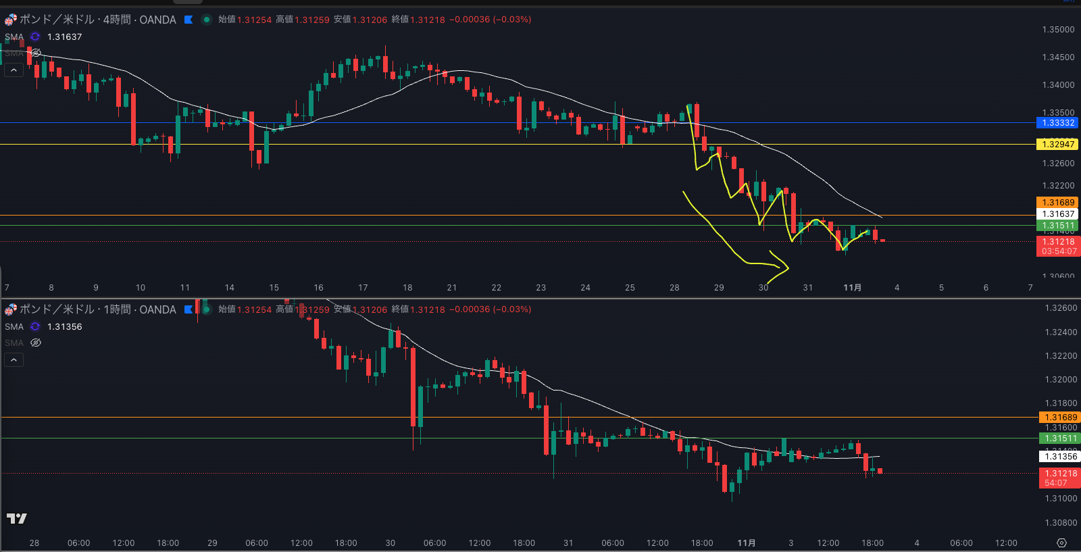Click the green market status dot in top chart
Image resolution: width=1081 pixels, height=552 pixels.
point(207,20)
